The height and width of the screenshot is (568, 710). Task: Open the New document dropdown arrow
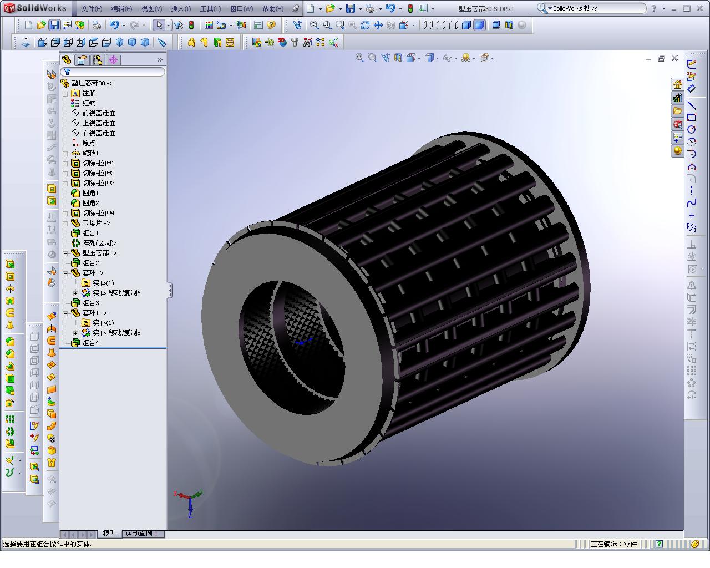pos(320,9)
